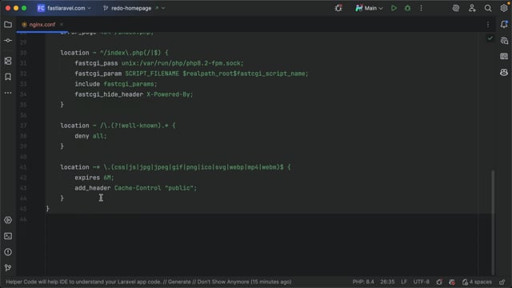Open the Notifications bell panel

(504, 25)
